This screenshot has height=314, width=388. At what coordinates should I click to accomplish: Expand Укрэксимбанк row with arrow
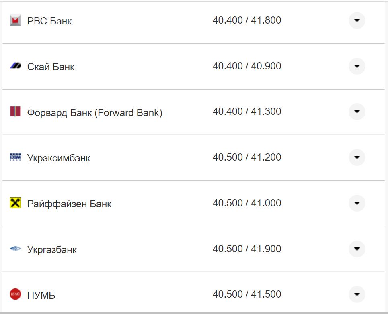(x=357, y=157)
